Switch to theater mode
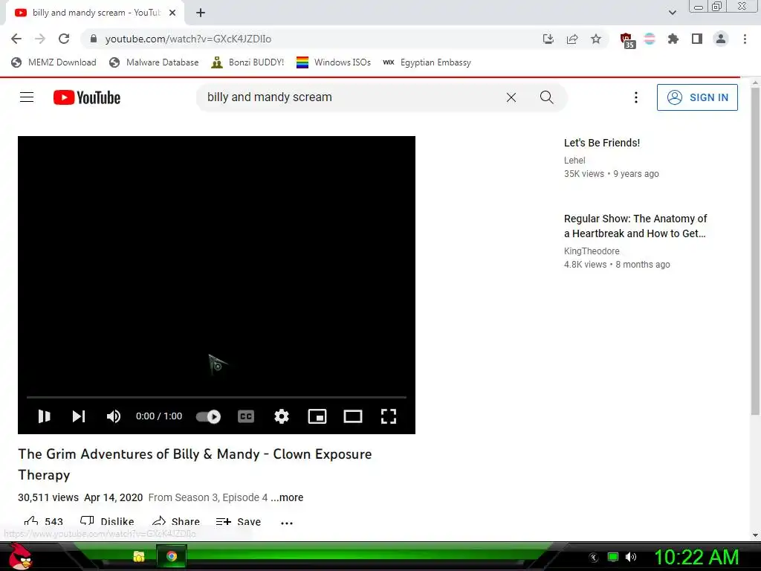The image size is (761, 571). (x=353, y=416)
